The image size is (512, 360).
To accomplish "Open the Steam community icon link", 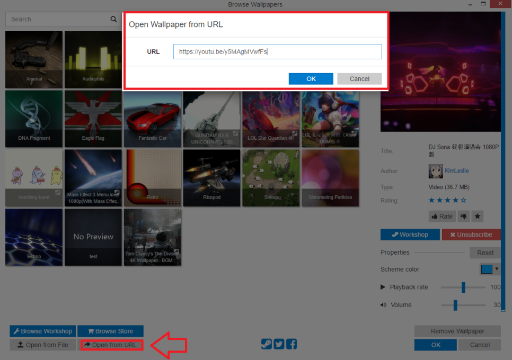I will 266,344.
